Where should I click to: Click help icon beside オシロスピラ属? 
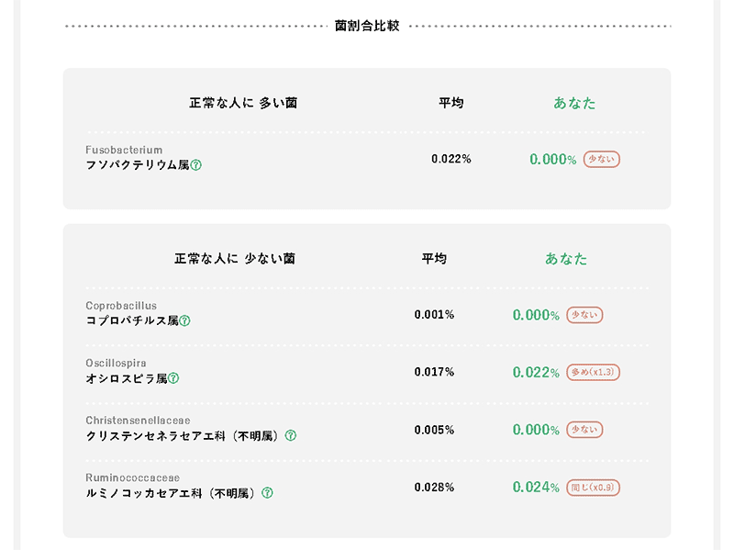click(173, 378)
